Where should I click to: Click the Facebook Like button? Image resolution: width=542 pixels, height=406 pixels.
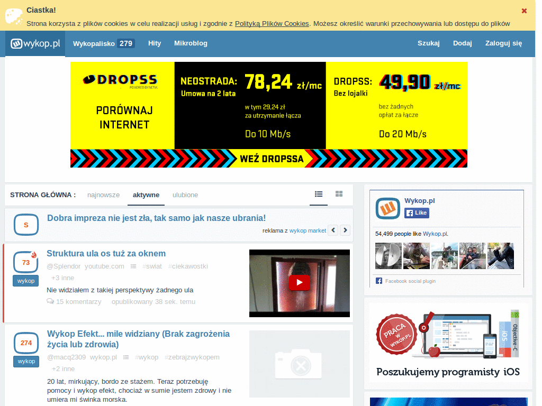coord(417,213)
